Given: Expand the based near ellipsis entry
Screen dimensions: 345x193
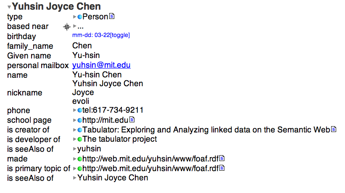Looking at the screenshot, I should pyautogui.click(x=75, y=26).
